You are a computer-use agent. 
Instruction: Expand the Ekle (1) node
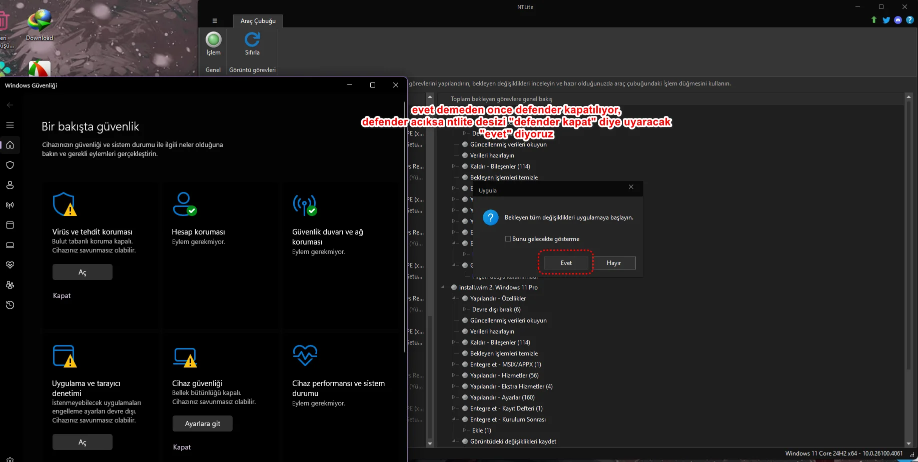(465, 430)
